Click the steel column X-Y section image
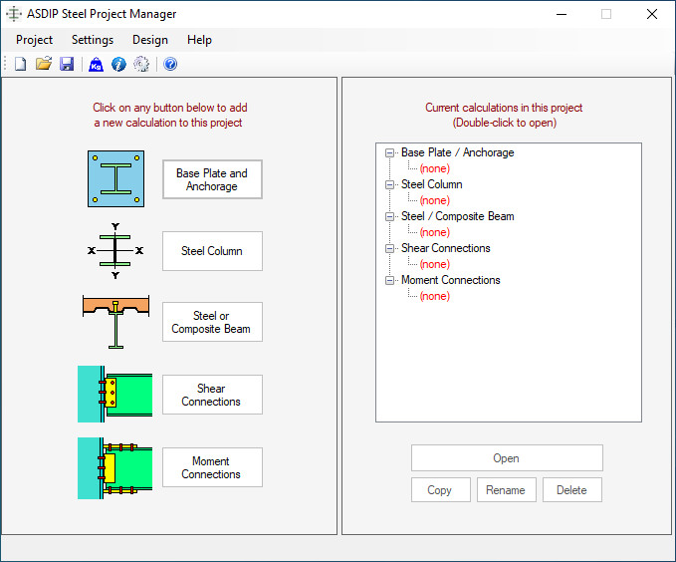The height and width of the screenshot is (562, 676). (115, 251)
